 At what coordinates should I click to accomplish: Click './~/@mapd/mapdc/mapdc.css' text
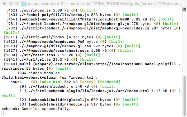click(x=47, y=42)
